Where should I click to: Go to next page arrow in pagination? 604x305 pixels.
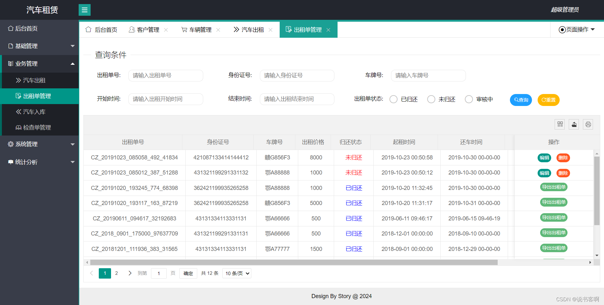pyautogui.click(x=130, y=273)
